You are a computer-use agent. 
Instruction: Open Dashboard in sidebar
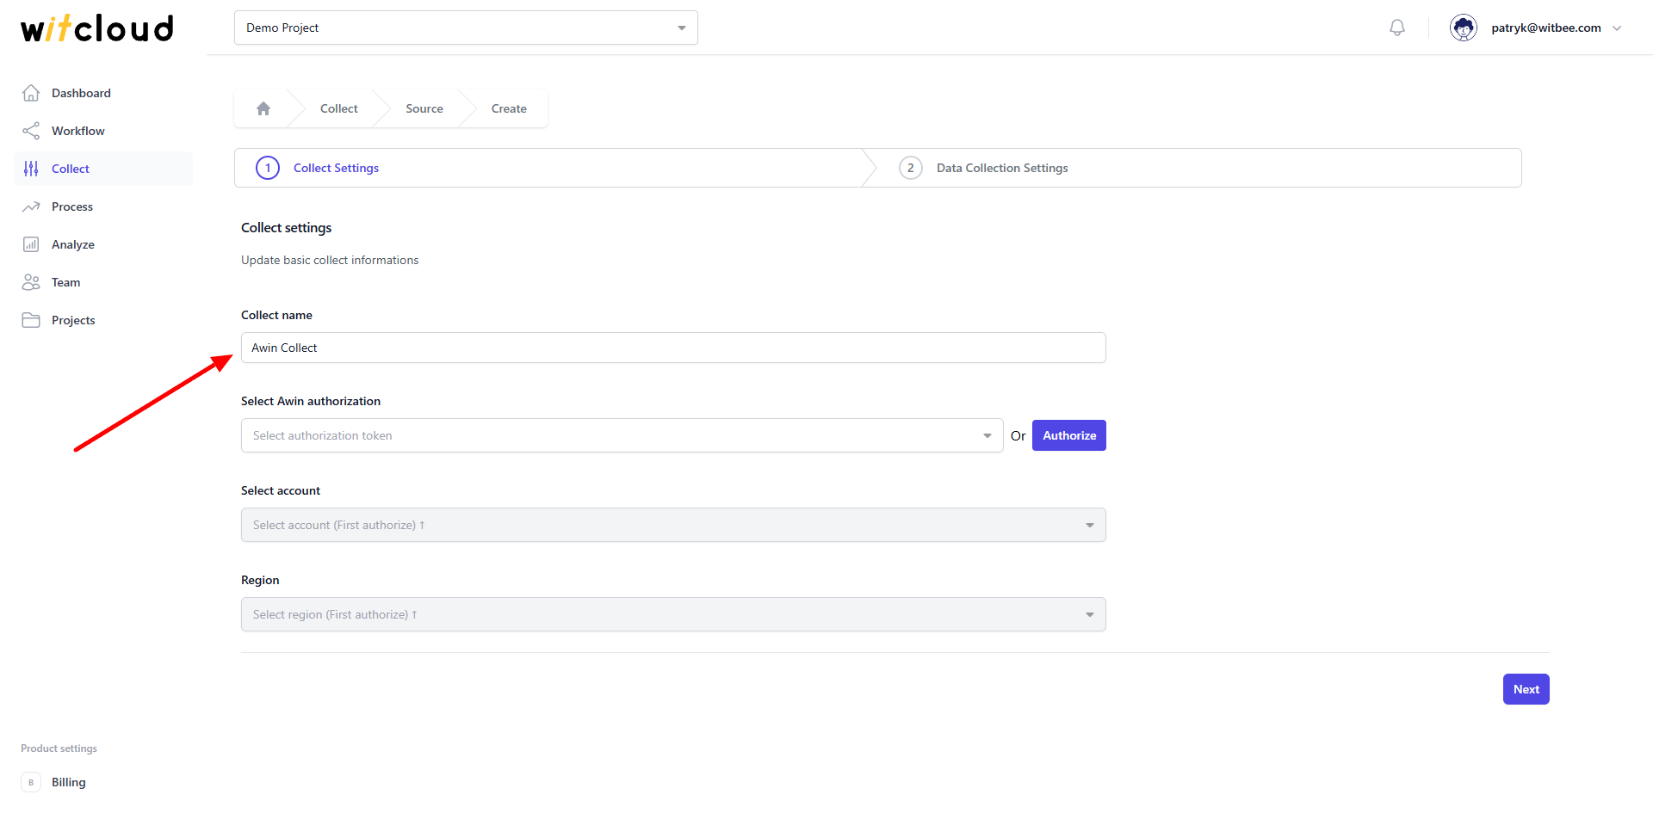click(x=103, y=93)
